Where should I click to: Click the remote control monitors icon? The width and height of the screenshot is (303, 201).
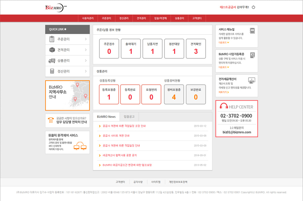(x=80, y=146)
